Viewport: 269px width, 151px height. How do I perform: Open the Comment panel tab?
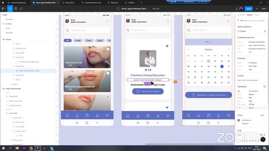(x=241, y=15)
